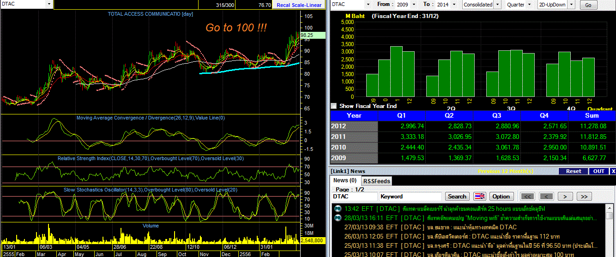
Task: Click the PR icon on 13:42 news
Action: 338,209
